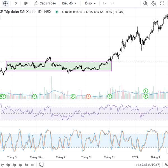The height and width of the screenshot is (168, 168).
Task: Open the quick search icon
Action: pyautogui.click(x=145, y=3)
